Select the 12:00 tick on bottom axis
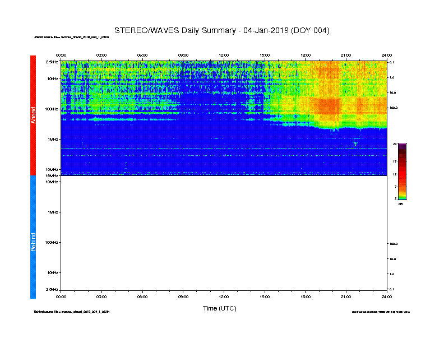This screenshot has height=343, width=444. 224,291
